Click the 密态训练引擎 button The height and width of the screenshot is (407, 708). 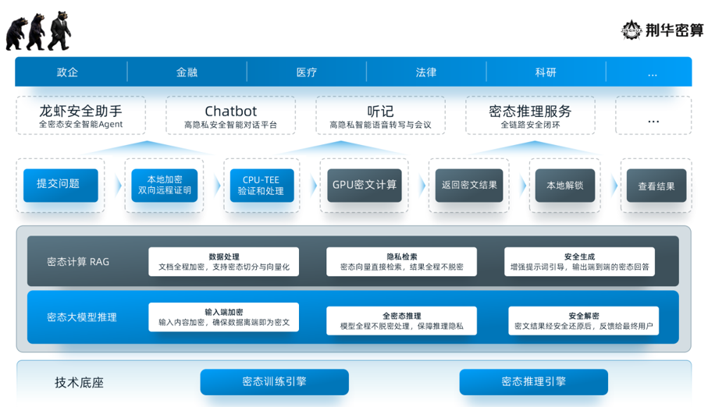(x=274, y=382)
